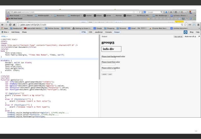Viewport: 201px width, 139px height.
Task: Switch to the CSS panel tab
Action: point(90,32)
